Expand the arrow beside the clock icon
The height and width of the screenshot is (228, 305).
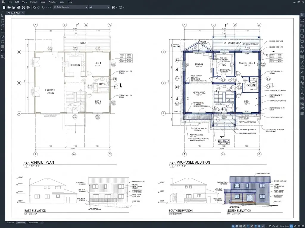[124, 7]
